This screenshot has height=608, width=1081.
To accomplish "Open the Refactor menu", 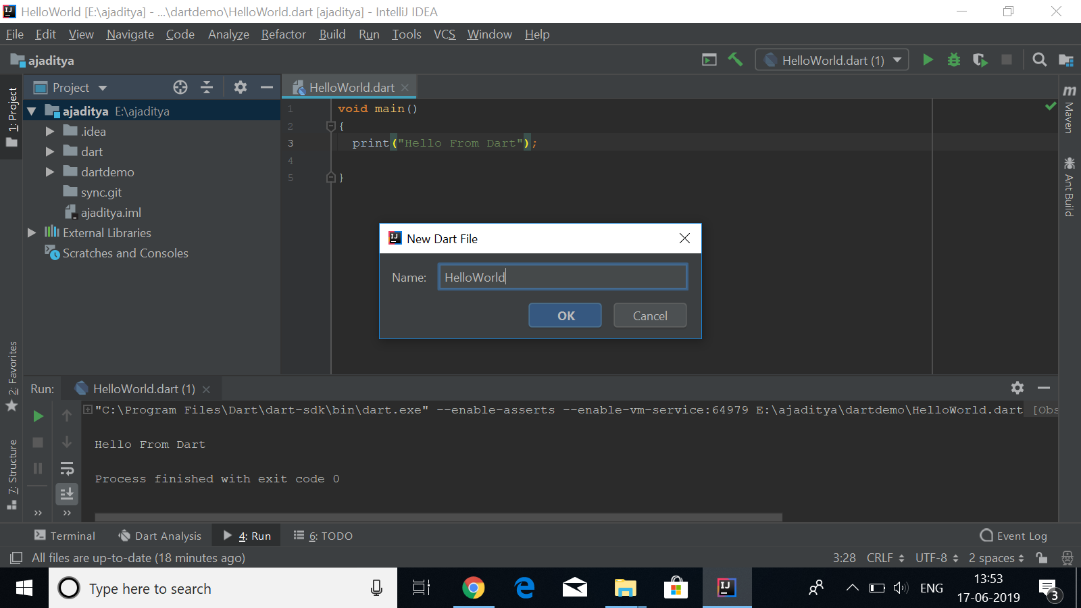I will point(283,34).
